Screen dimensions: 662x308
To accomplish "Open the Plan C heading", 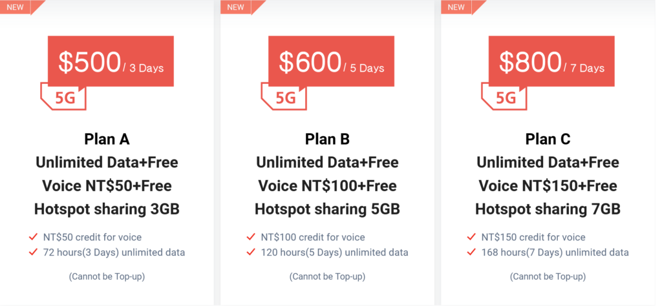I will coord(548,139).
